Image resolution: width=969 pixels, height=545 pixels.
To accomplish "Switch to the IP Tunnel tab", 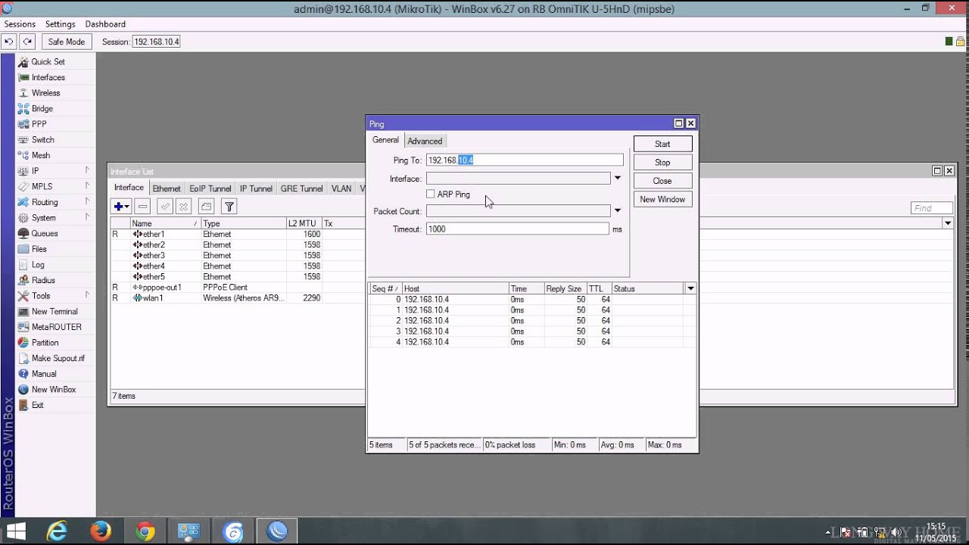I will [256, 188].
